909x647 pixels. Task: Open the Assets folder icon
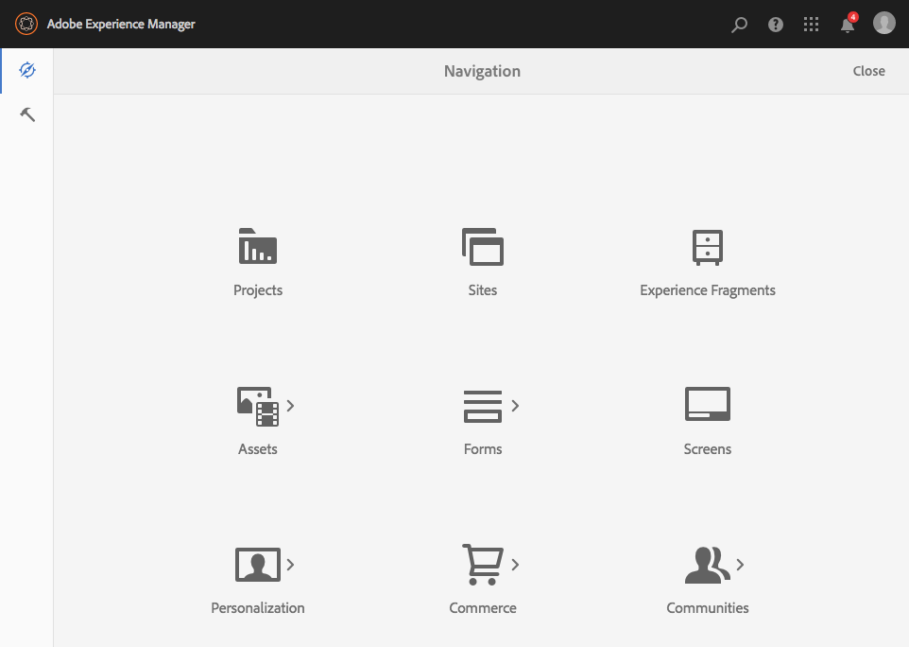point(255,405)
